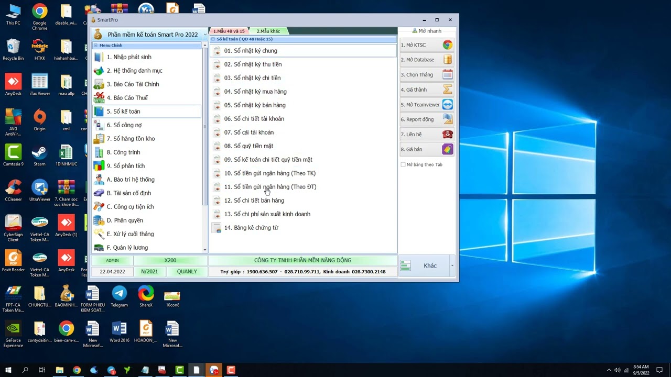Screen dimensions: 671x377
Task: Open menu item 1. Nhập phát sinh
Action: [147, 57]
